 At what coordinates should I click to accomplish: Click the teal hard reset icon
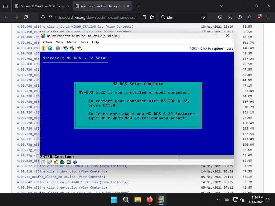pos(50,48)
